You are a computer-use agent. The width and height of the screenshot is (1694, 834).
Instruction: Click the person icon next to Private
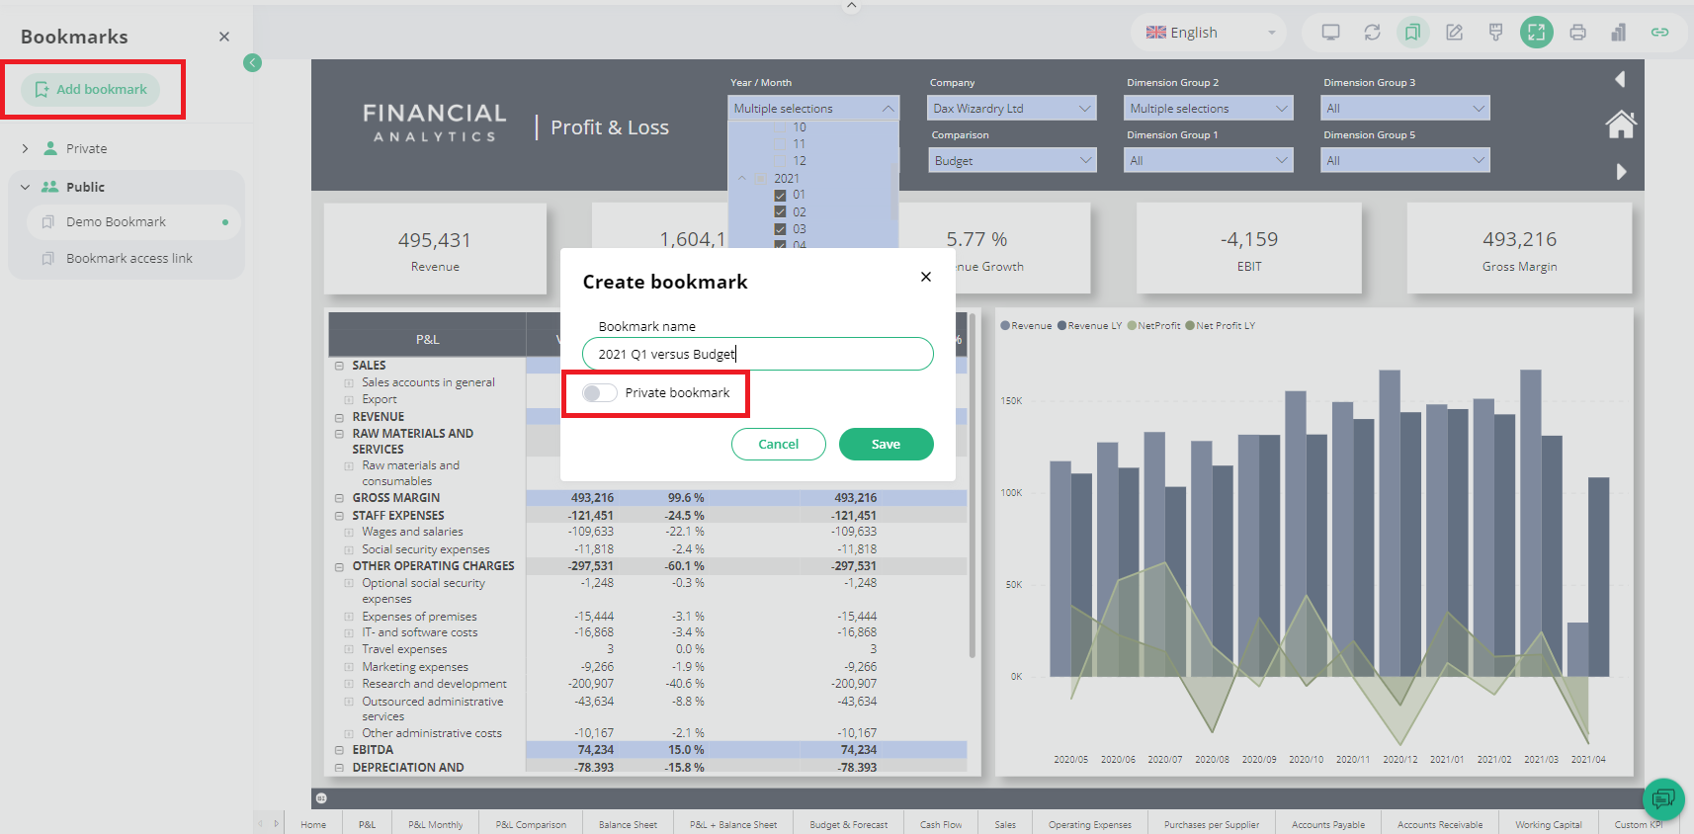click(50, 148)
